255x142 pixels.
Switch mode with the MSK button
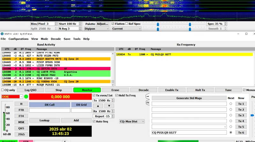pyautogui.click(x=21, y=122)
